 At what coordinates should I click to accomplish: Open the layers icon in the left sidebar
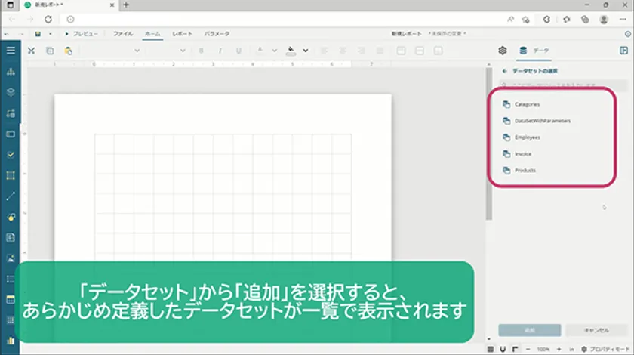(11, 92)
